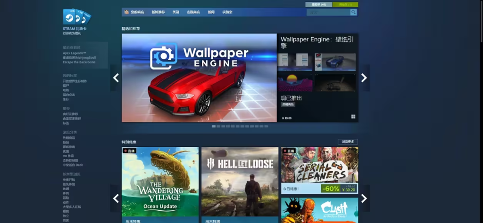Screen dimensions: 483x223
Task: Open 新闻 tab in store nav
Action: (x=211, y=12)
